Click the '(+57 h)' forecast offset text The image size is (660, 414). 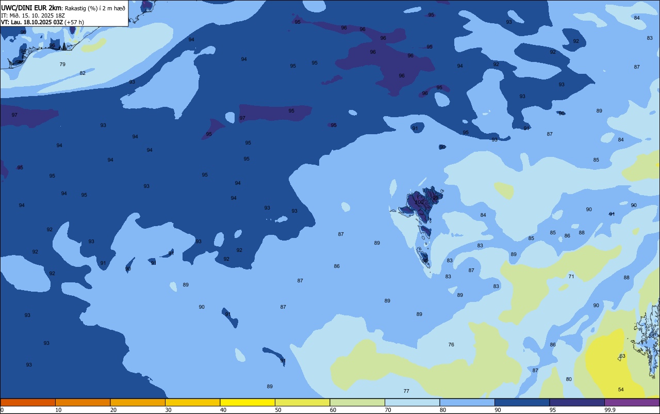pyautogui.click(x=74, y=22)
